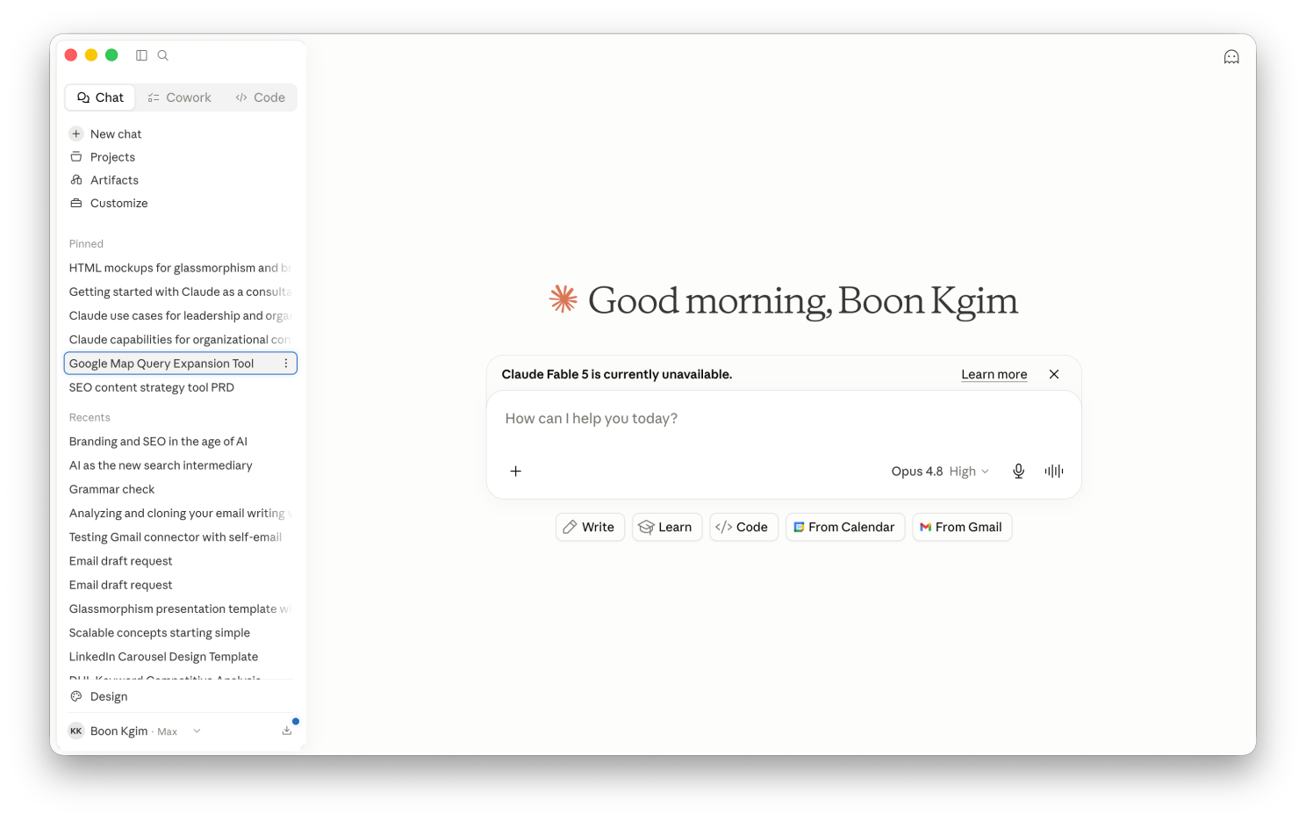Click the download update icon
Image resolution: width=1306 pixels, height=821 pixels.
(287, 731)
